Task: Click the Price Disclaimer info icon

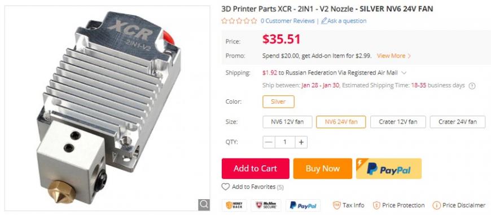Action: (436, 205)
